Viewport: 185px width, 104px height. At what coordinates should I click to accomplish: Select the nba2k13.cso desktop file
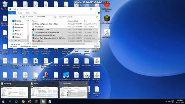56,62
